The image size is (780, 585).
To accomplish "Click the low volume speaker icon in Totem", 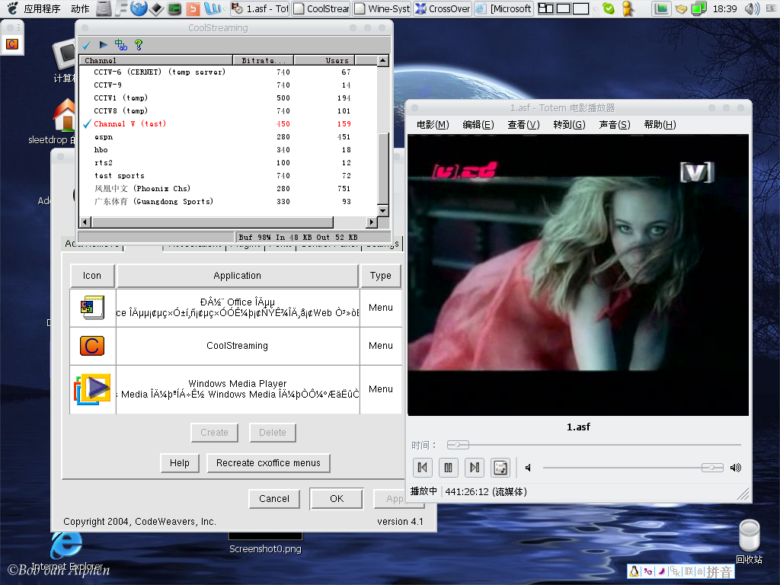I will point(529,468).
